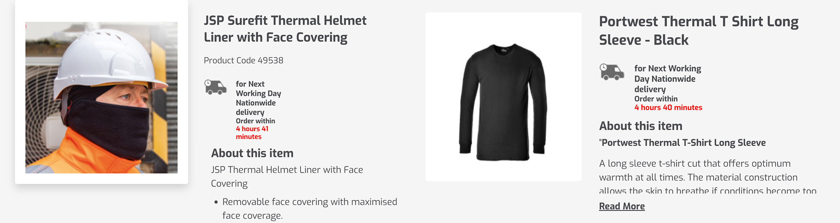Click the Order within label under shirt delivery
This screenshot has width=840, height=223.
pyautogui.click(x=656, y=99)
